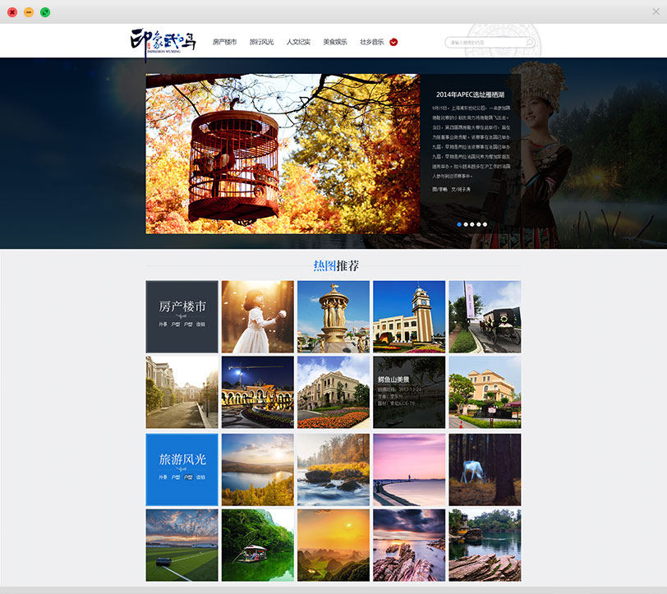The height and width of the screenshot is (594, 667).
Task: Open the 2014年APEC选址雁栖湖 article title
Action: 470,94
